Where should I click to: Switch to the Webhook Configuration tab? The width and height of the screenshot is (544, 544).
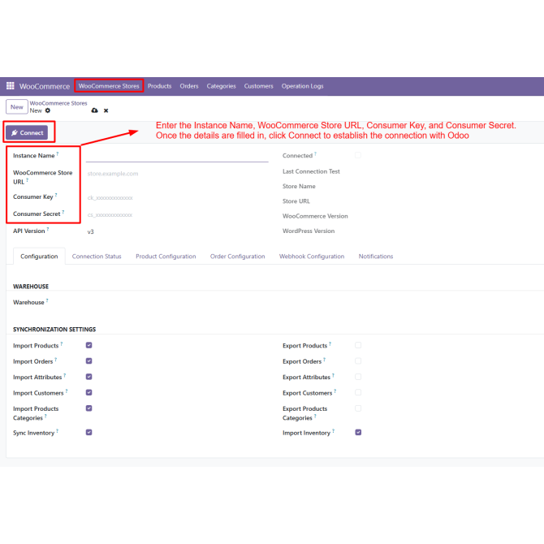[312, 257]
